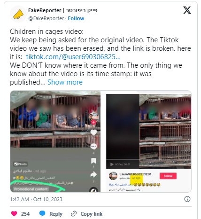201x219 pixels.
Task: Follow @FakeReporter via Follow link
Action: point(76,18)
